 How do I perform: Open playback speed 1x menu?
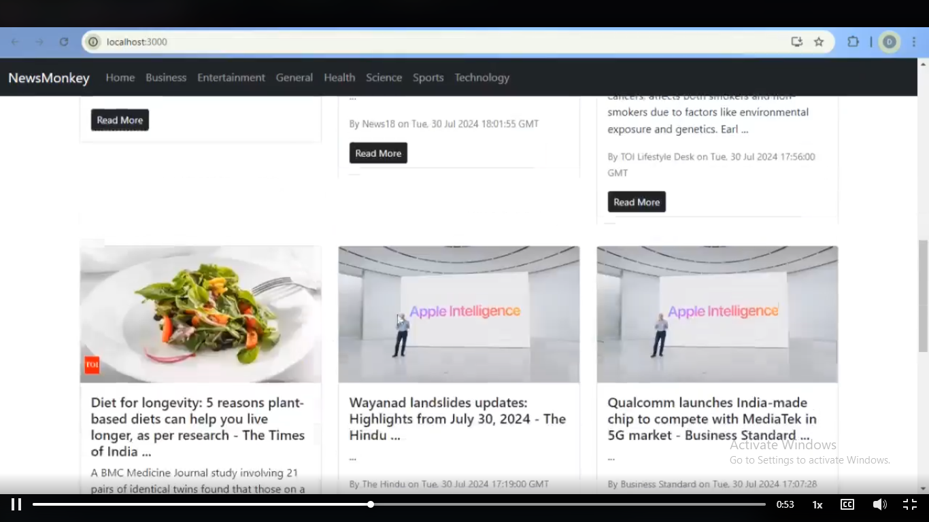(x=817, y=504)
